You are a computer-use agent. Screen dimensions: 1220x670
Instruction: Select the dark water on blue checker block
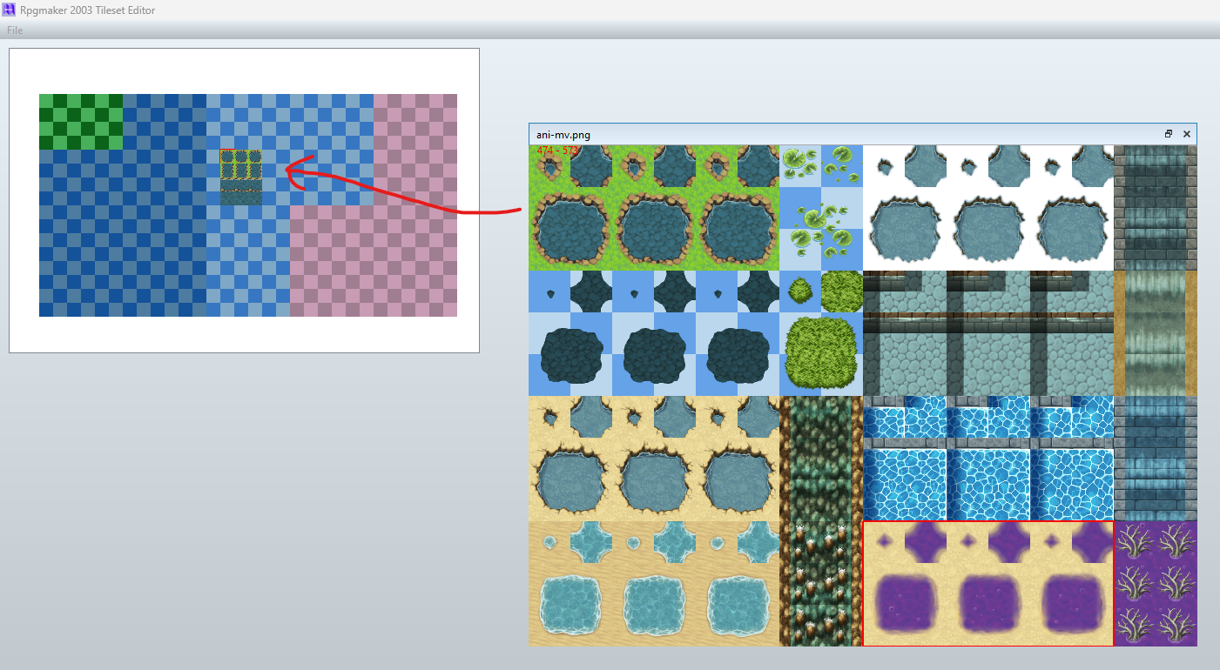pyautogui.click(x=654, y=333)
